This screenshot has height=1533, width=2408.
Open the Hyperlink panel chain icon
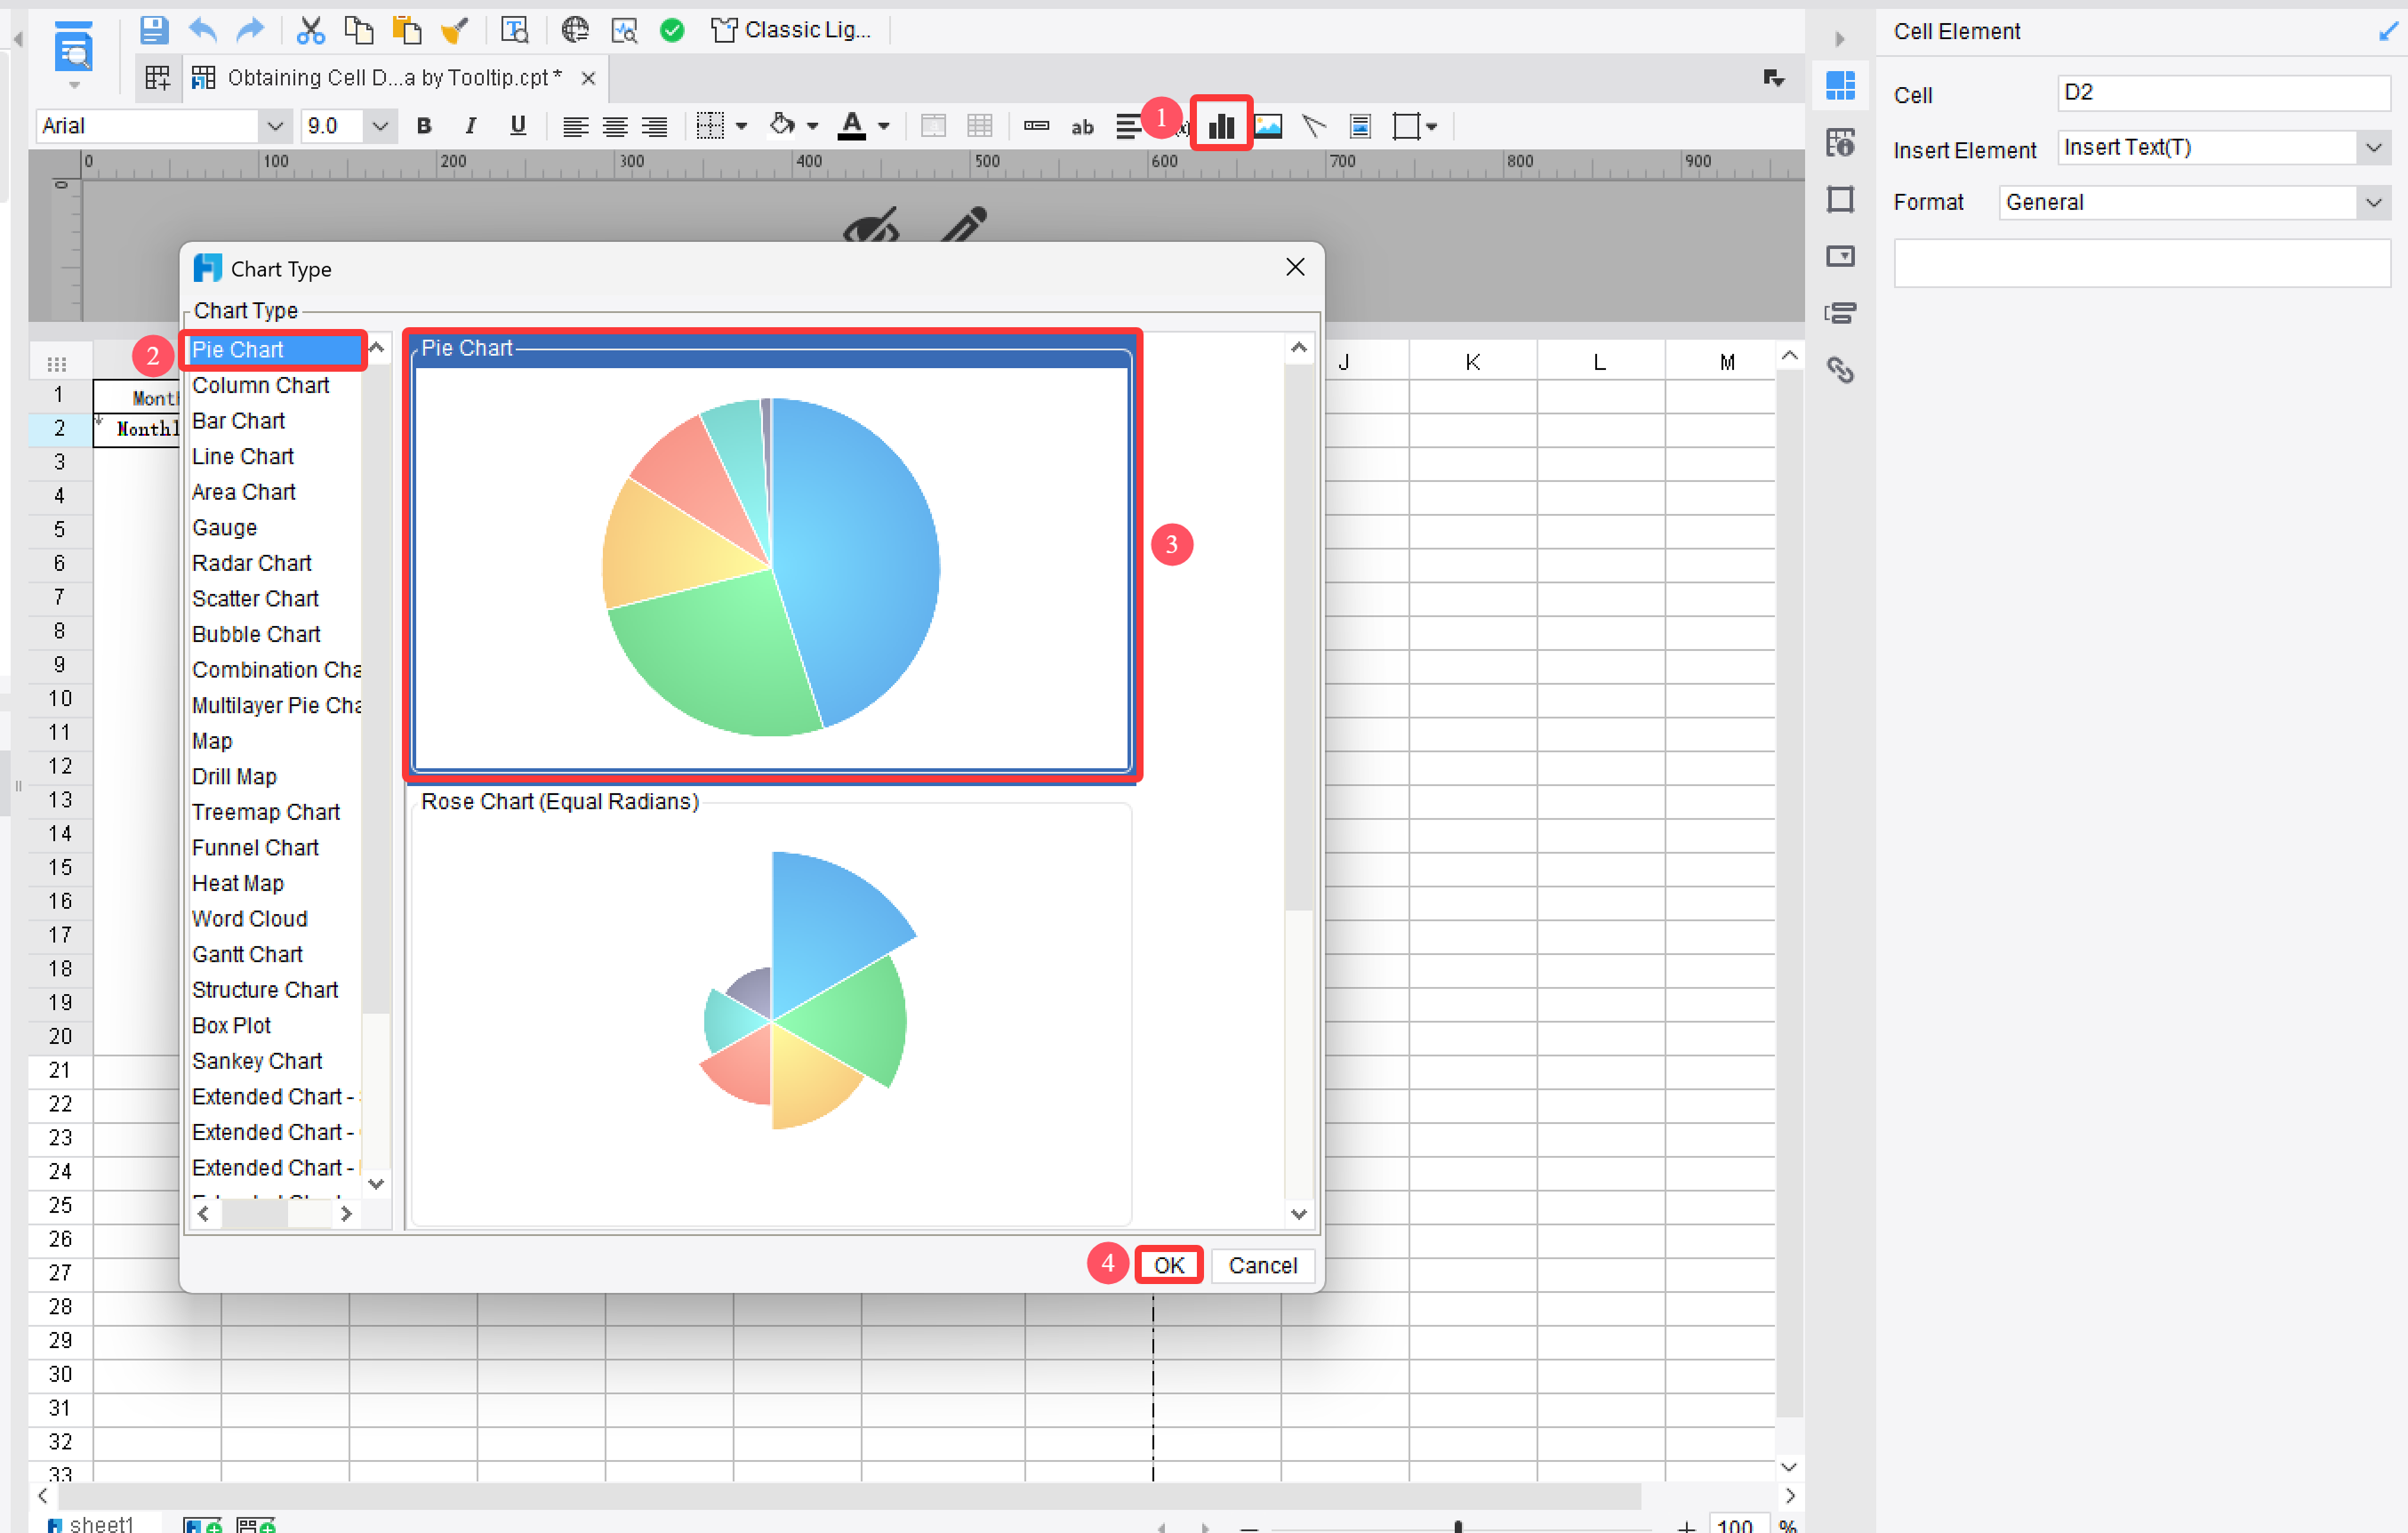coord(1840,371)
